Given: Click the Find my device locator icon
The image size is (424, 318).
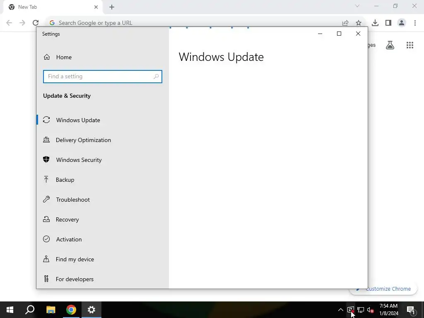Looking at the screenshot, I should [46, 259].
